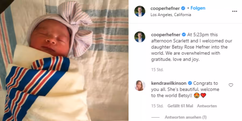Click the heart-eyes emoji in comment
Image resolution: width=242 pixels, height=121 pixels.
point(197,95)
